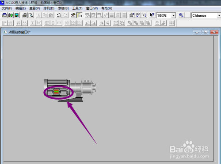Click the redo arrow icon
Viewport: 221px width, 164px height.
(x=65, y=15)
